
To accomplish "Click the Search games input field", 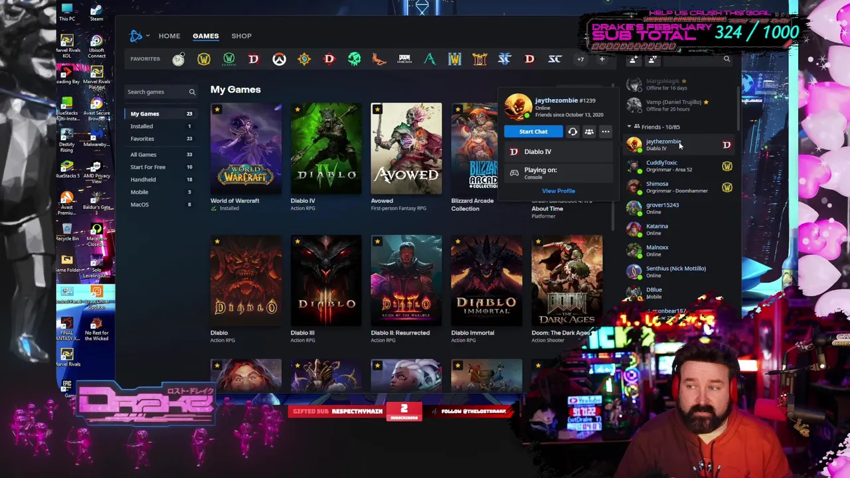I will tap(161, 92).
